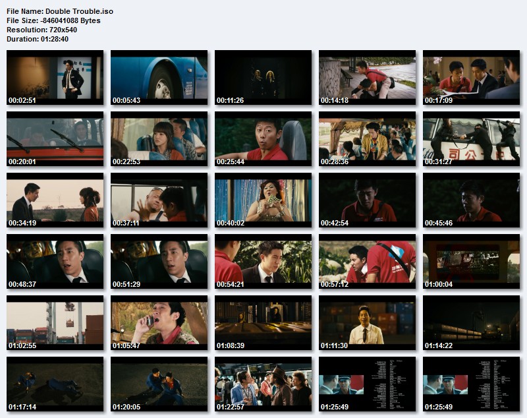This screenshot has width=527, height=418.
Task: Click the dark thumbnail at 01:14:22
Action: point(471,323)
